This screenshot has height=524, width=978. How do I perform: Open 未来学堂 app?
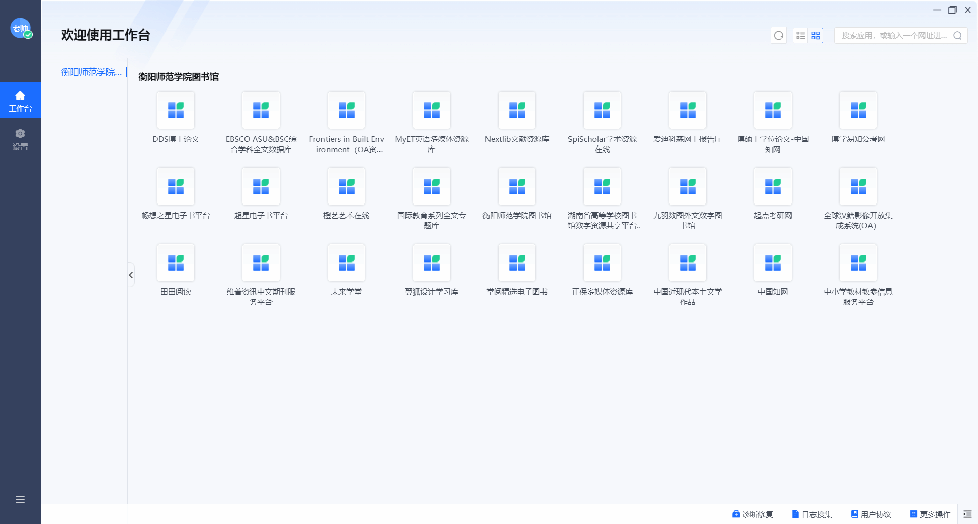pos(346,263)
